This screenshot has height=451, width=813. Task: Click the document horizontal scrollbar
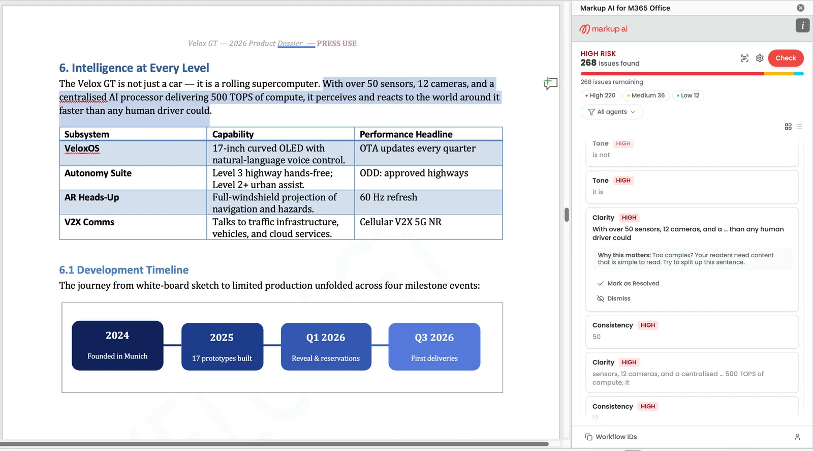[x=274, y=444]
